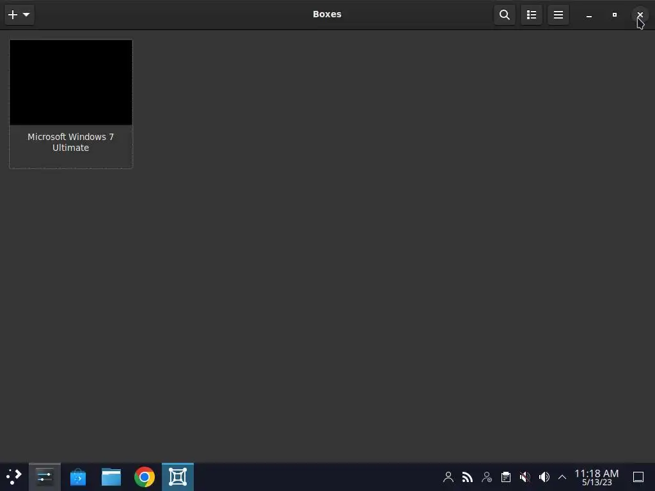Screen dimensions: 655x491
Task: Click the user-blocked tray icon
Action: click(487, 477)
